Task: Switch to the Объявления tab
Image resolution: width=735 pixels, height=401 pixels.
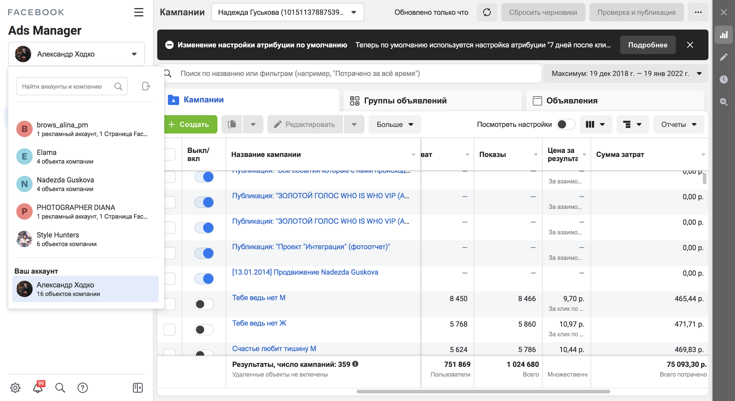Action: [x=615, y=101]
